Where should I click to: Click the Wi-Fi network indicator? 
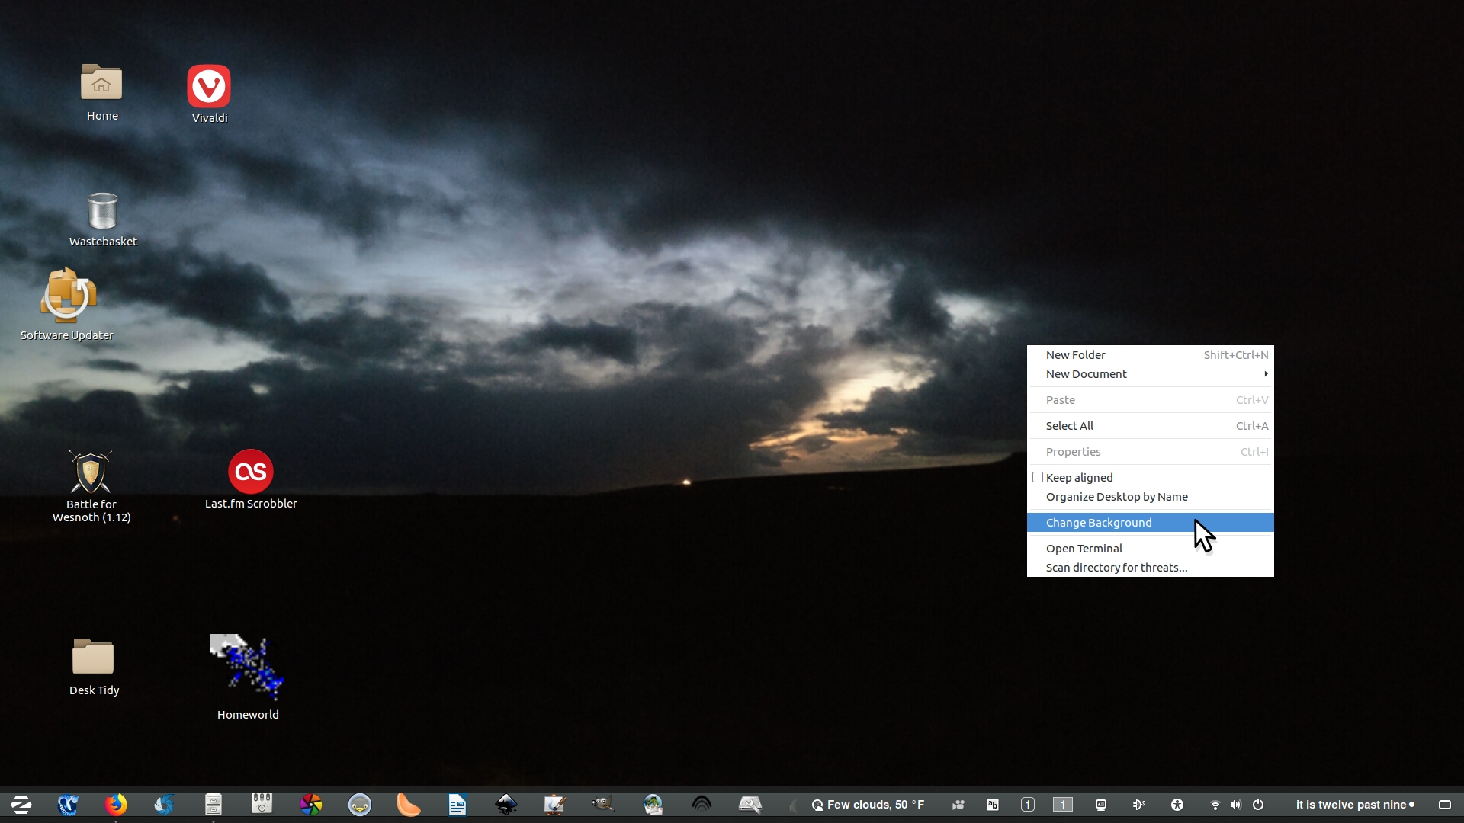(x=1215, y=805)
